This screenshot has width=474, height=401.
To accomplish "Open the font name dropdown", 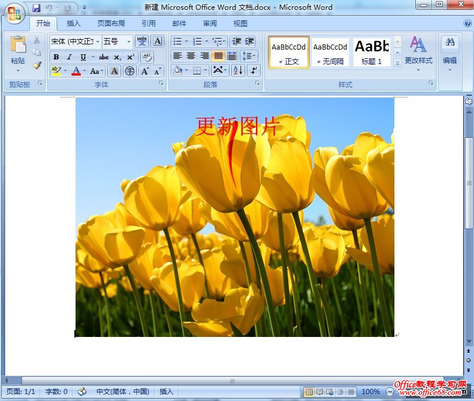I will (98, 42).
